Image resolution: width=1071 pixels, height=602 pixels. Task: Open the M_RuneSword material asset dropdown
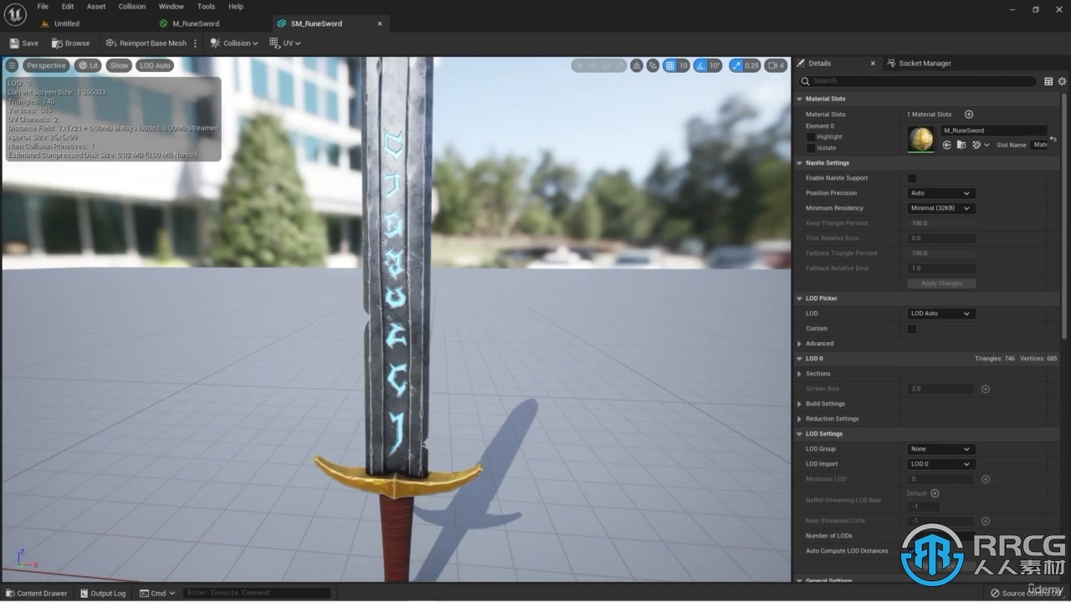click(x=994, y=130)
